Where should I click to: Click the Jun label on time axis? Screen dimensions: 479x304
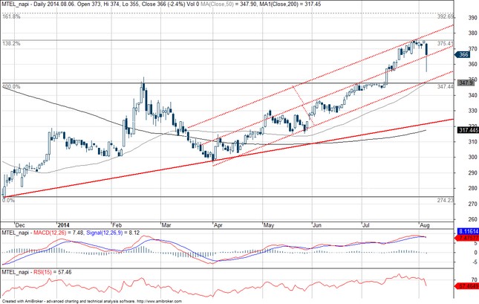tap(317, 225)
